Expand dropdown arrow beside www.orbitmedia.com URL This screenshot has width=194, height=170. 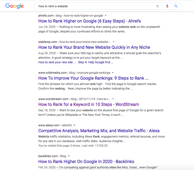[113, 73]
